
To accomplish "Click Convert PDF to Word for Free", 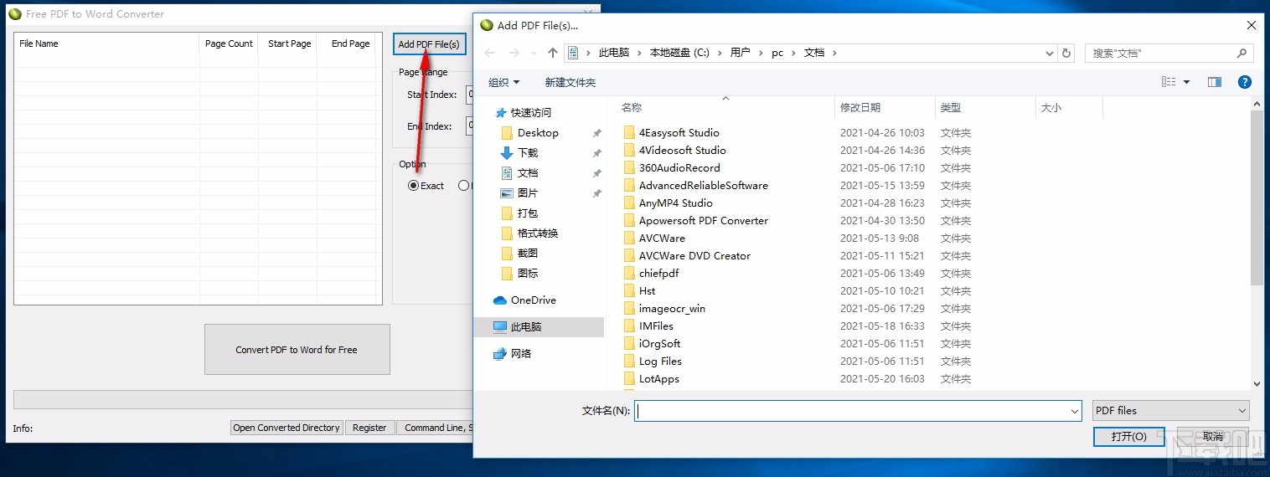I will (x=297, y=350).
